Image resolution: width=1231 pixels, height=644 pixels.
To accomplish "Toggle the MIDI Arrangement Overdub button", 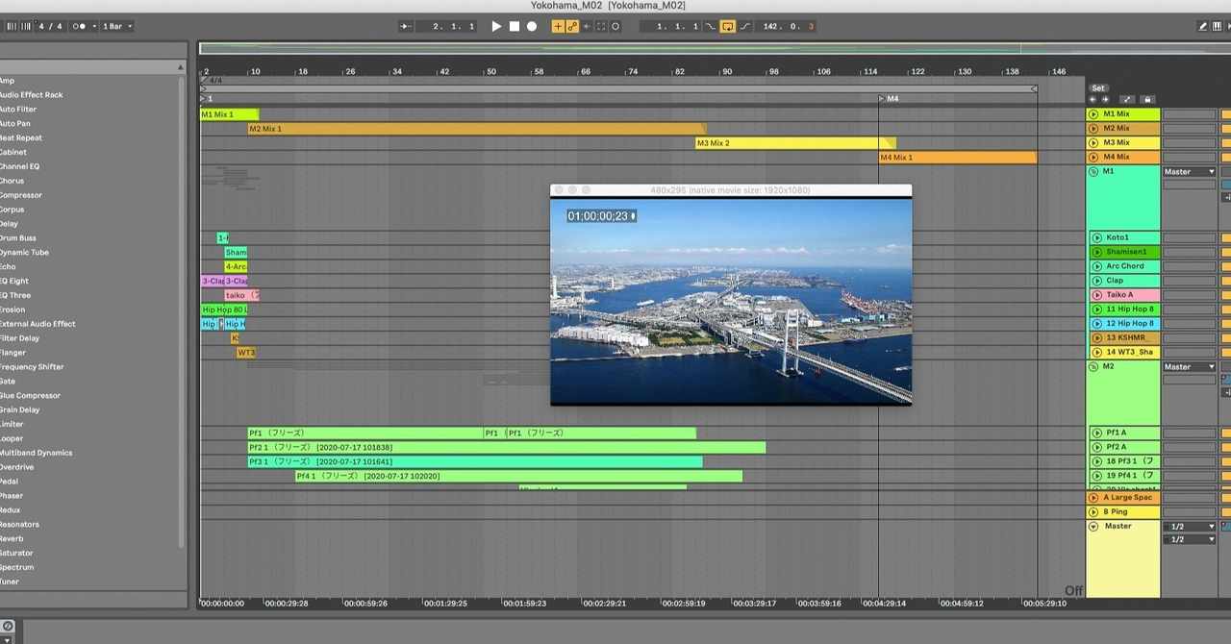I will (558, 26).
